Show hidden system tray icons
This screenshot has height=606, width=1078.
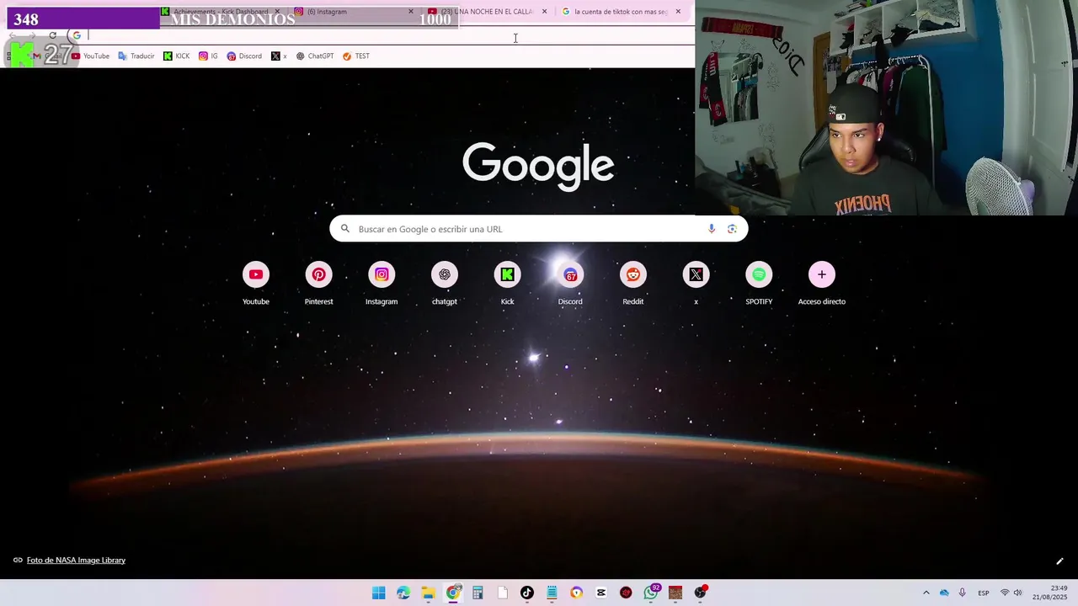(926, 593)
